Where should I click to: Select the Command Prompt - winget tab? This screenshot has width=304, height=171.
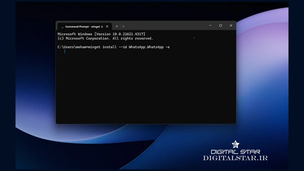click(x=84, y=26)
